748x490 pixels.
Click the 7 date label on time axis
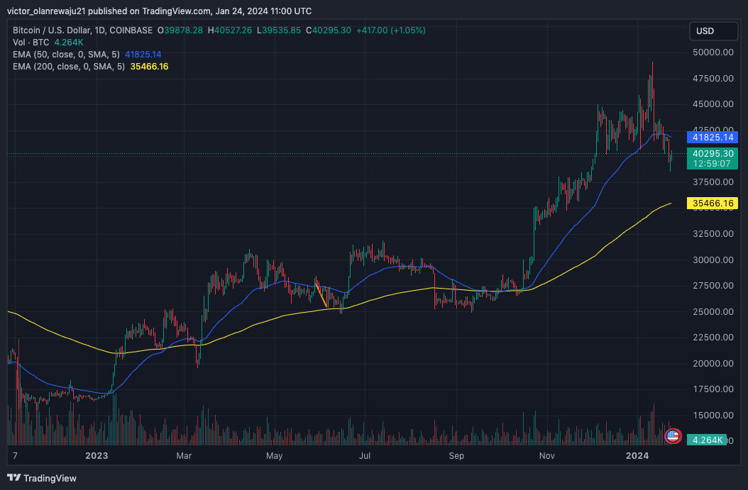pos(16,456)
